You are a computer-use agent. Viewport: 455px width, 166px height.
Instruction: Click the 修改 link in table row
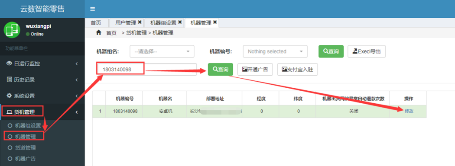(409, 111)
